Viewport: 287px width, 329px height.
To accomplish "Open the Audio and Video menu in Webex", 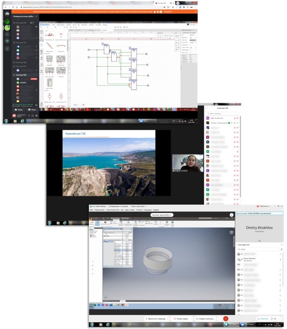I will pos(129,210).
